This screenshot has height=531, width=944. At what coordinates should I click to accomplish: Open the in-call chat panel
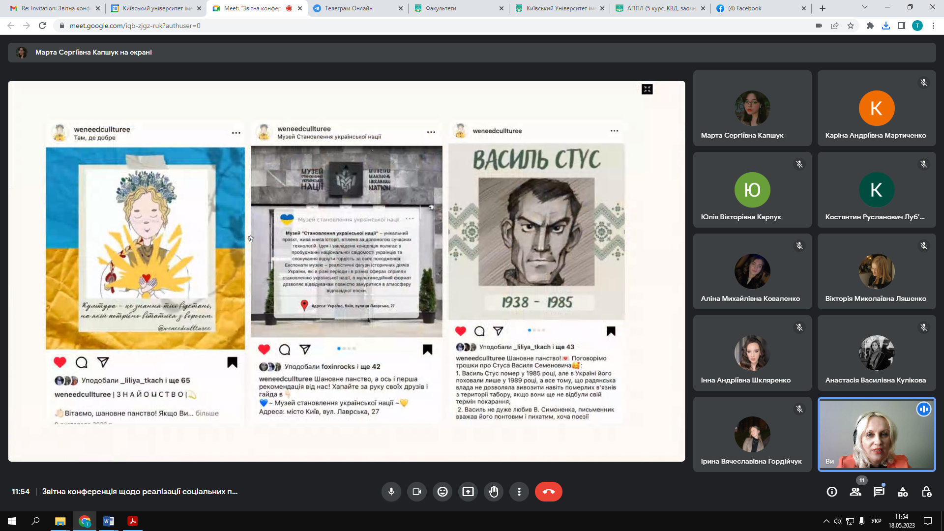[879, 492]
